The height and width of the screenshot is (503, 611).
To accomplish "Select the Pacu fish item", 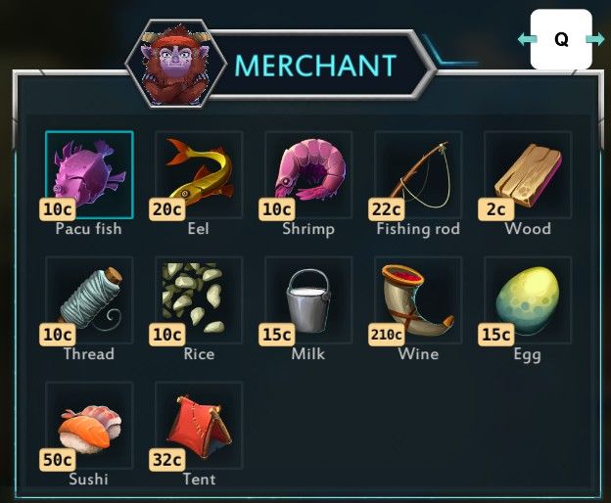I will 89,175.
